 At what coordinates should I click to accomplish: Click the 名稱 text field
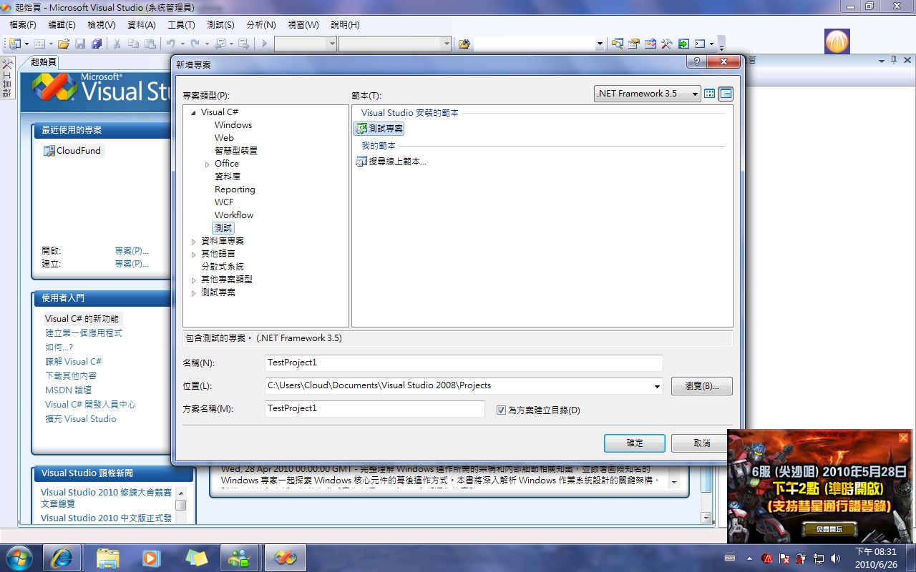(464, 363)
